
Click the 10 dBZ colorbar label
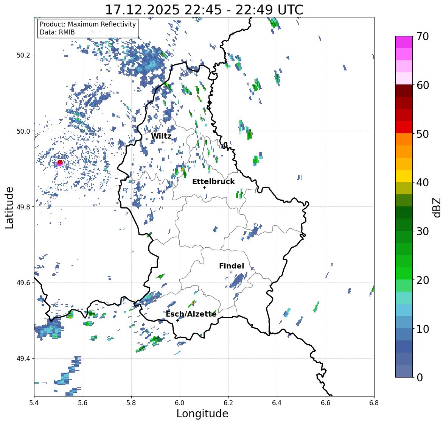(423, 329)
